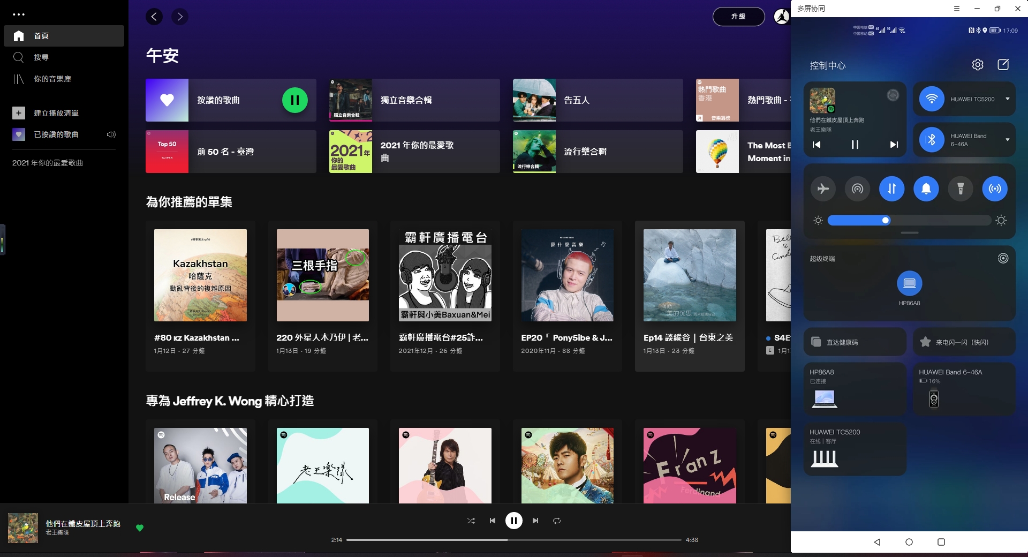
Task: Open the 獨立音樂合輯 card
Action: coord(414,100)
